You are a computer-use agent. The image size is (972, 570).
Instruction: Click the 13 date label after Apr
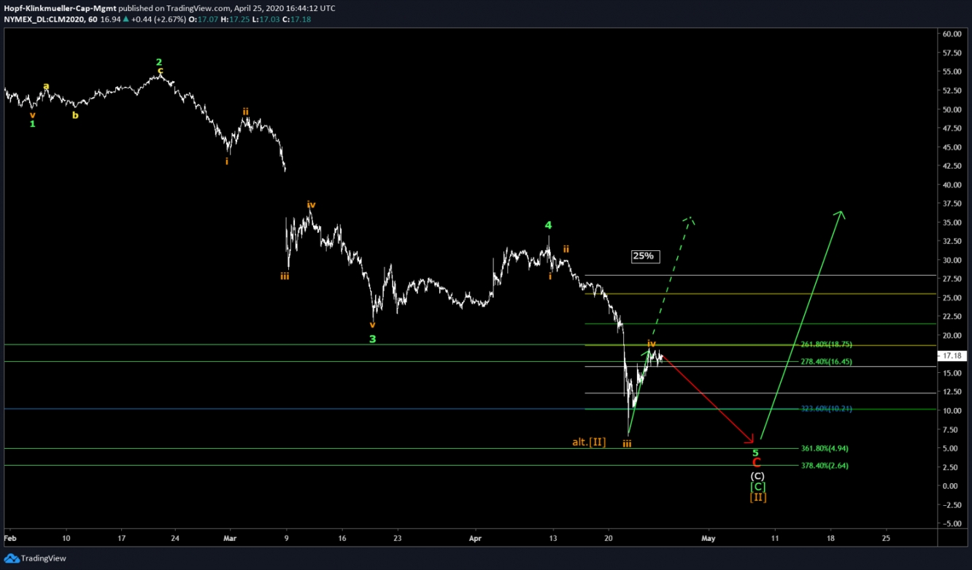[553, 538]
